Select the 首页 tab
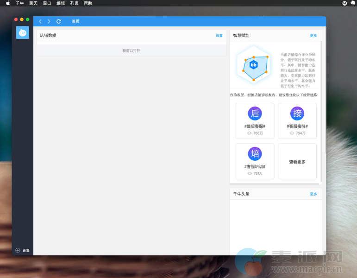 point(75,21)
